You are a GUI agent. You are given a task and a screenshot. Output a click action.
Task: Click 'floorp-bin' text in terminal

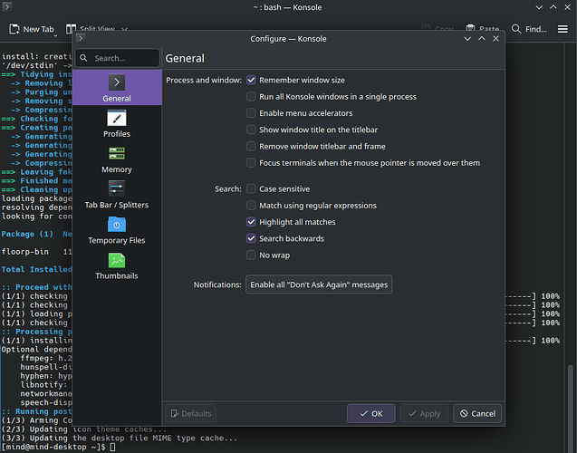pyautogui.click(x=25, y=252)
